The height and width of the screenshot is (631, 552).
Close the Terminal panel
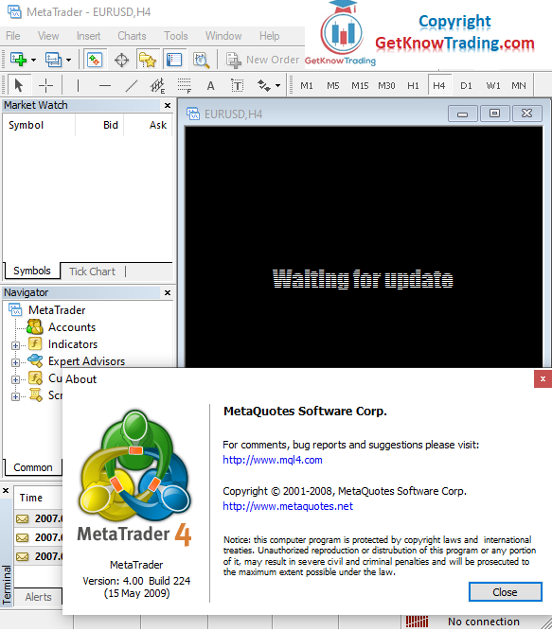[6, 491]
